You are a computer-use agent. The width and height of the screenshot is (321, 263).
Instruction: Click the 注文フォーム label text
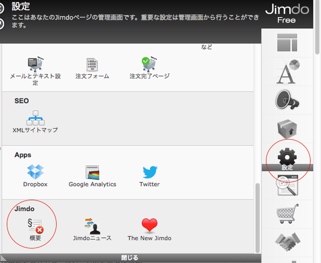[92, 76]
